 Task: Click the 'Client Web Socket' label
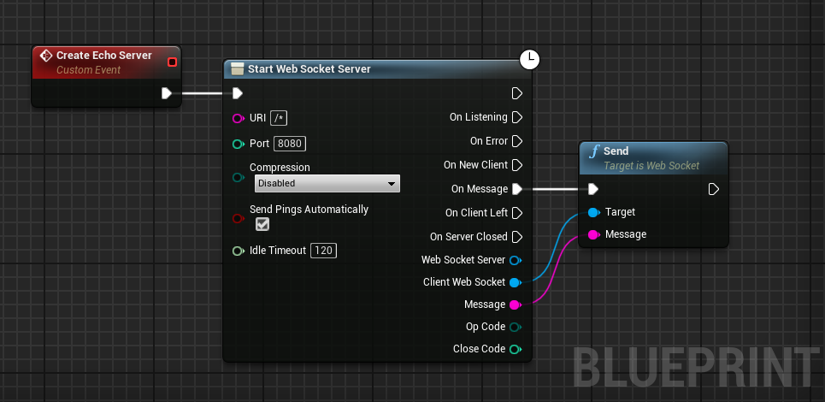click(x=464, y=282)
